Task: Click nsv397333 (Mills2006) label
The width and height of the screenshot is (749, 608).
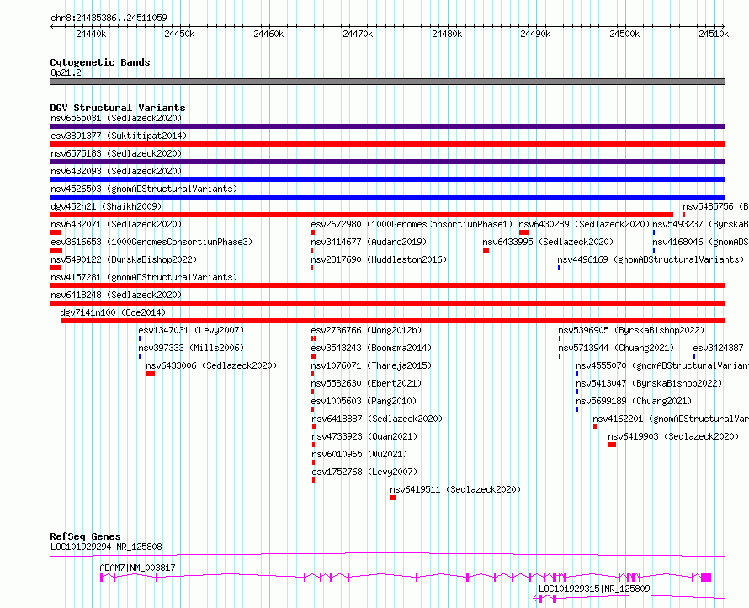Action: (191, 348)
